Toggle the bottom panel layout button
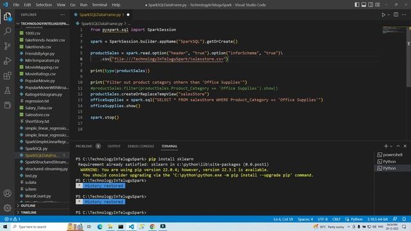This screenshot has height=231, width=411. pos(364,4)
